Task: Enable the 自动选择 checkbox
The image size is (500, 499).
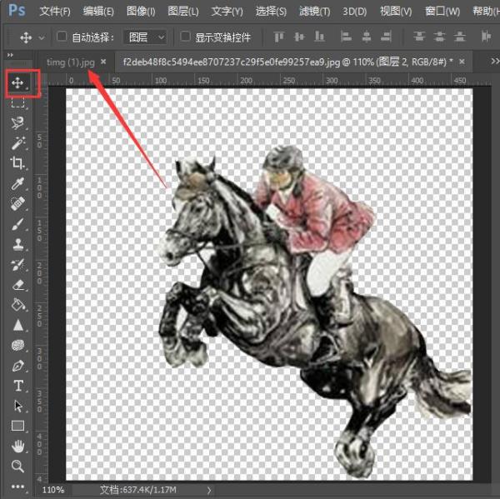Action: [62, 37]
